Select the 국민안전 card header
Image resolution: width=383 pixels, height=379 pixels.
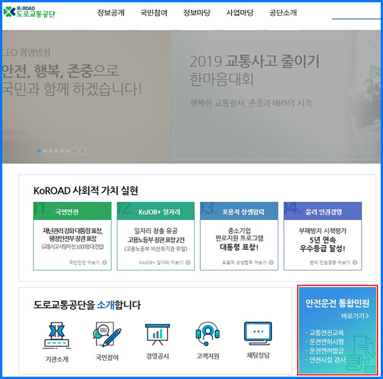click(72, 211)
